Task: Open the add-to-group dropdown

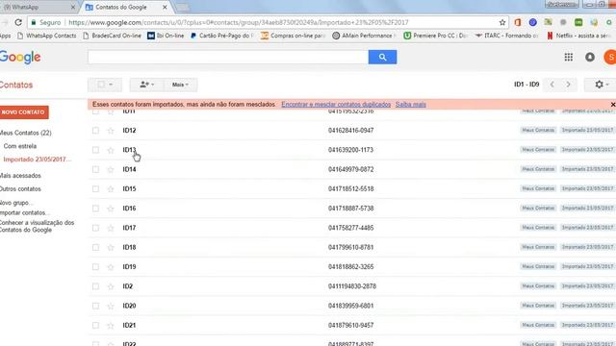Action: point(146,85)
